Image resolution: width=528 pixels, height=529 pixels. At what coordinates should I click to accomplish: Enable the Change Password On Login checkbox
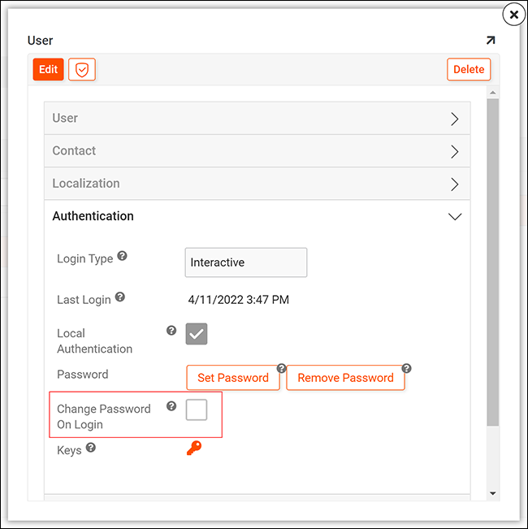197,410
